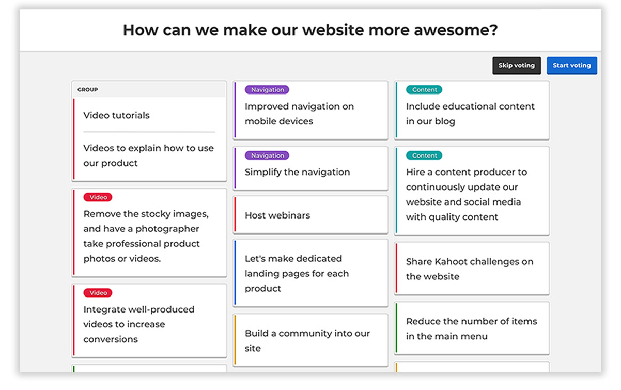The width and height of the screenshot is (621, 390).
Task: Click the Start voting button
Action: click(571, 66)
